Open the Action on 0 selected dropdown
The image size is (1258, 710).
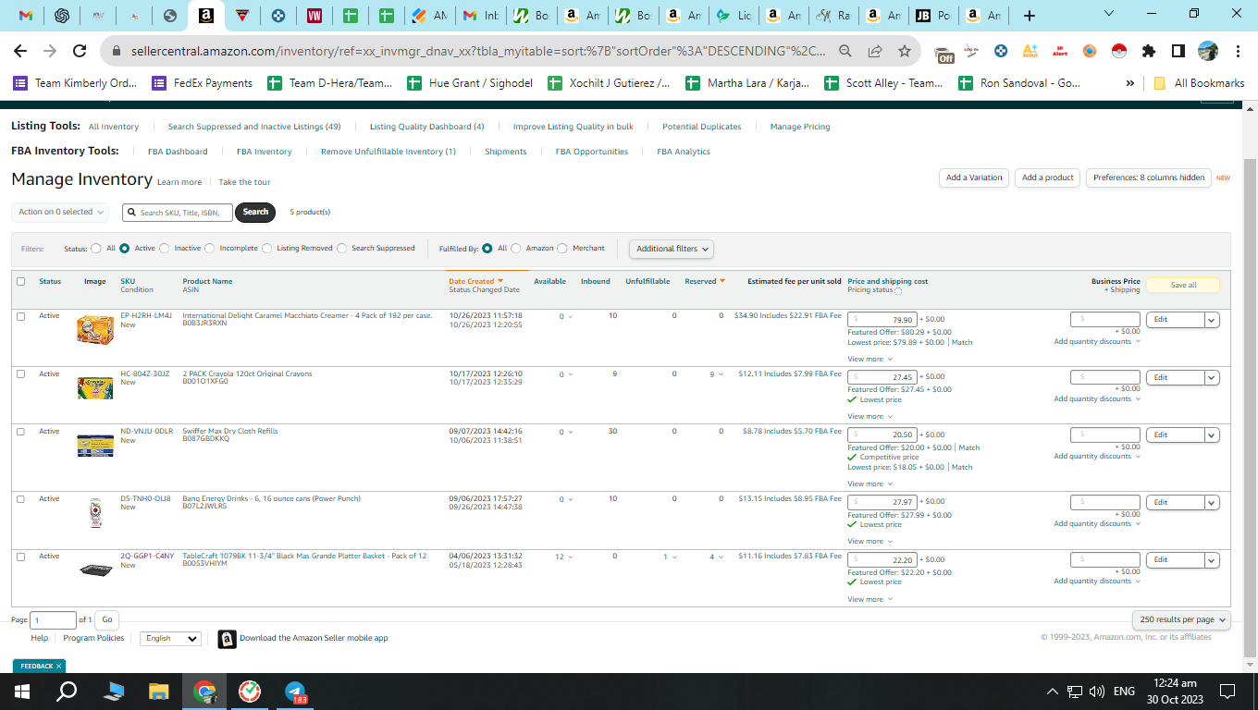pos(60,212)
